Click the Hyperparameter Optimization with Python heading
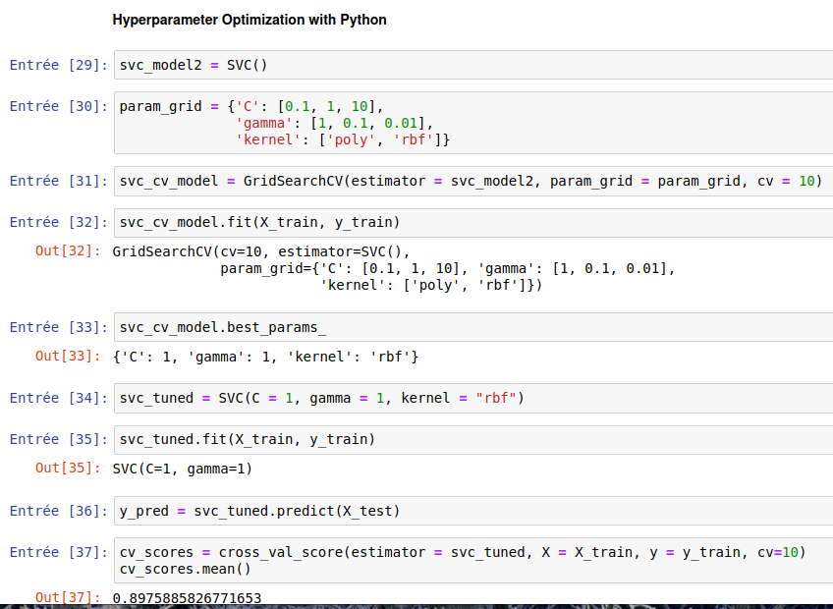 [x=250, y=20]
